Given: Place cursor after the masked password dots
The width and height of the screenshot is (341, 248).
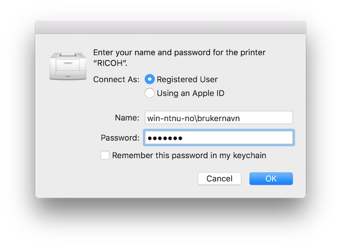Looking at the screenshot, I should click(183, 138).
